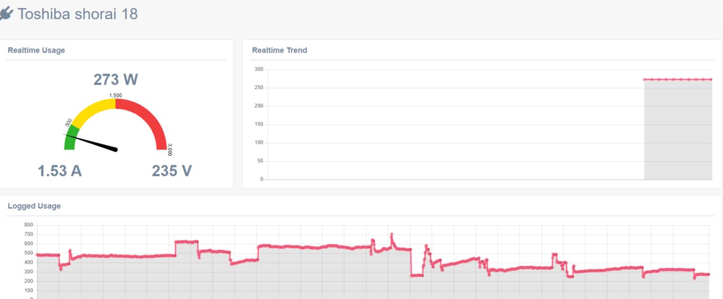The width and height of the screenshot is (723, 299).
Task: Click the 150 axis label in Realtime Trend
Action: [x=259, y=124]
